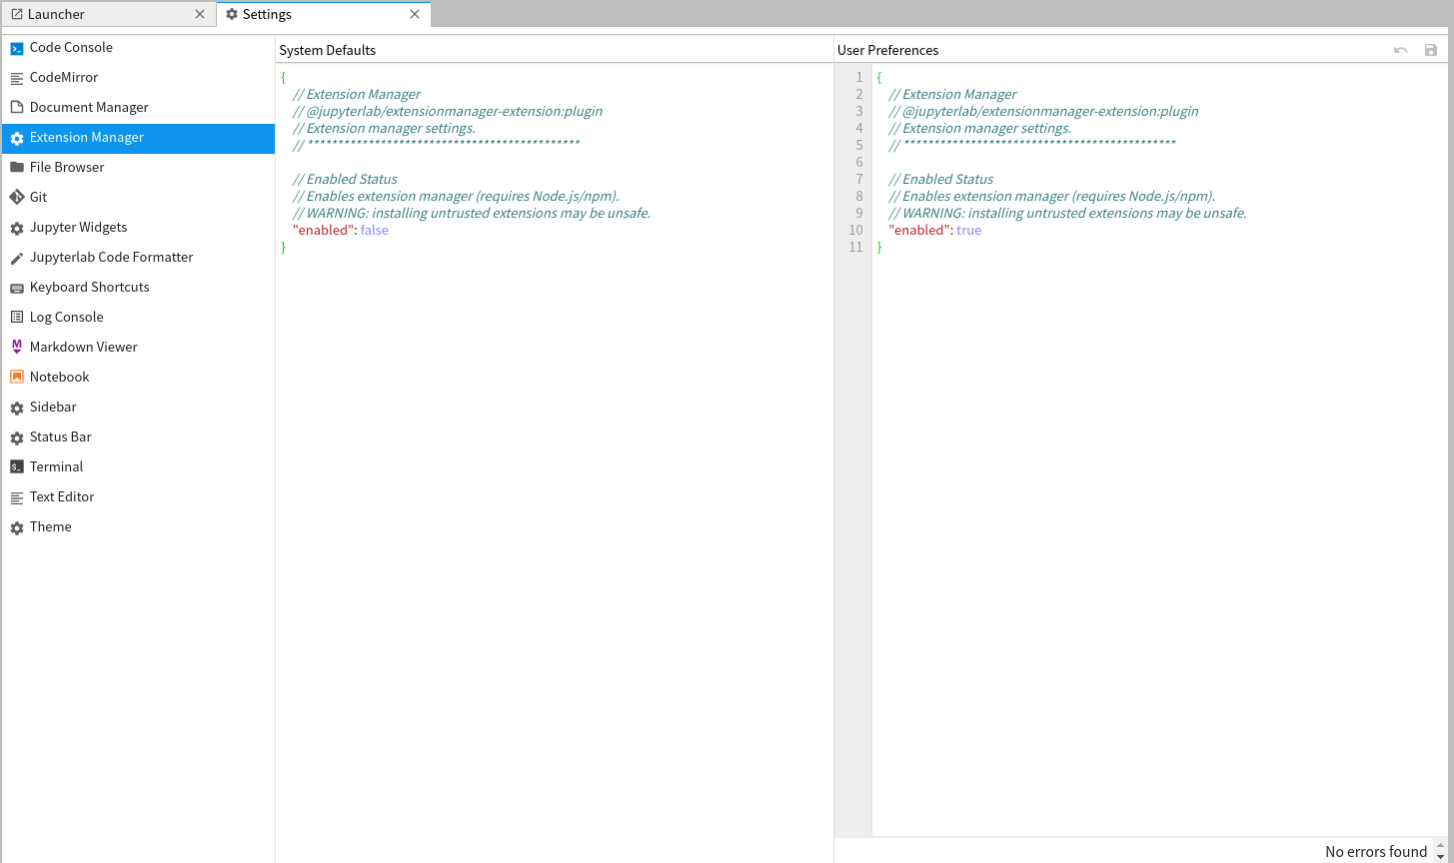
Task: Click the Log Console list icon
Action: coord(17,318)
